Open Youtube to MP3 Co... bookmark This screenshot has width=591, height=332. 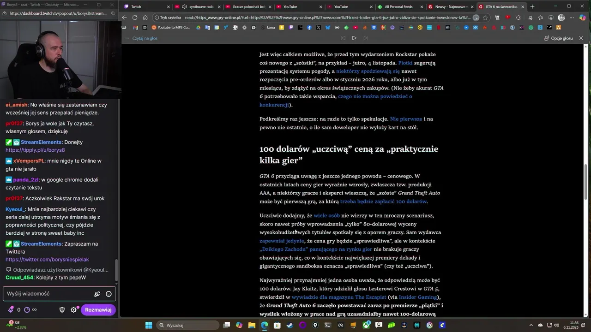(x=170, y=27)
